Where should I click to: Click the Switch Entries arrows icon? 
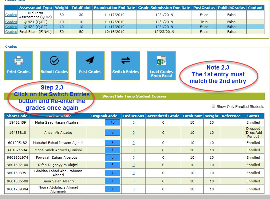click(126, 61)
